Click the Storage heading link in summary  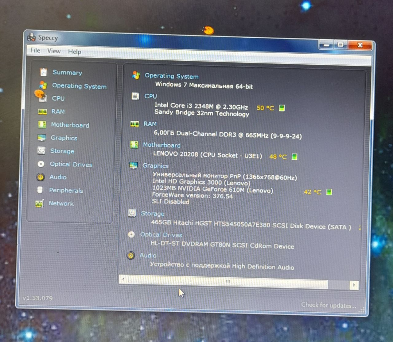153,214
